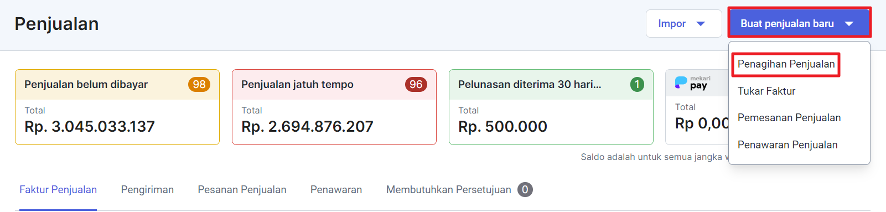Click the red 96 overdue badge
Screen dimensions: 886x212
click(416, 84)
